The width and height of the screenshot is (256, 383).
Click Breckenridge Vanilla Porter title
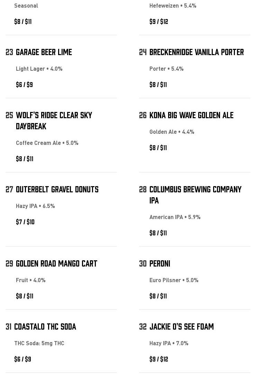coord(196,52)
